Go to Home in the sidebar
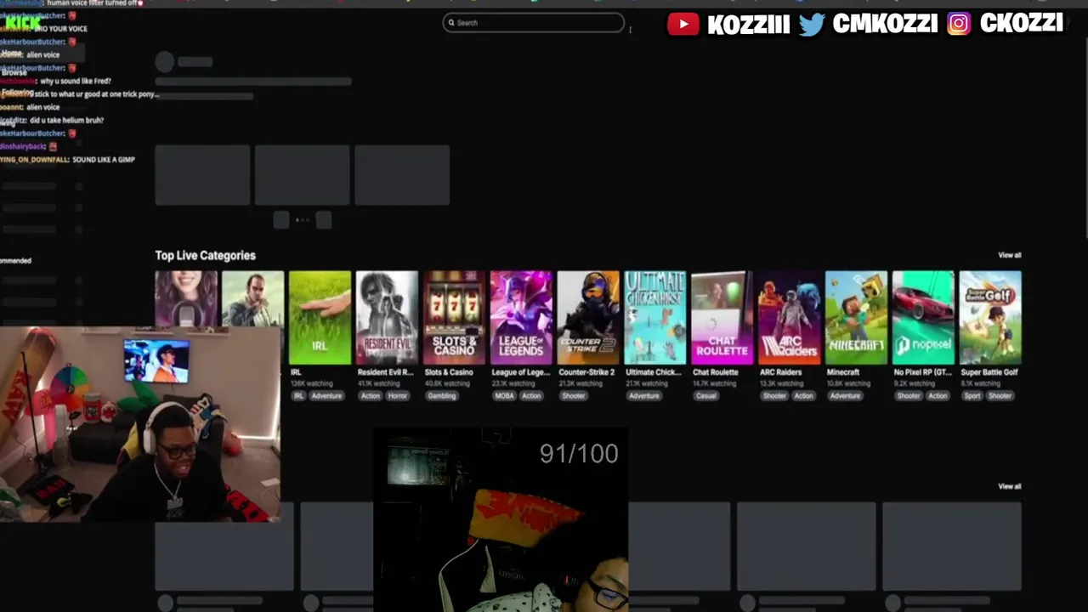This screenshot has height=612, width=1088. [12, 54]
